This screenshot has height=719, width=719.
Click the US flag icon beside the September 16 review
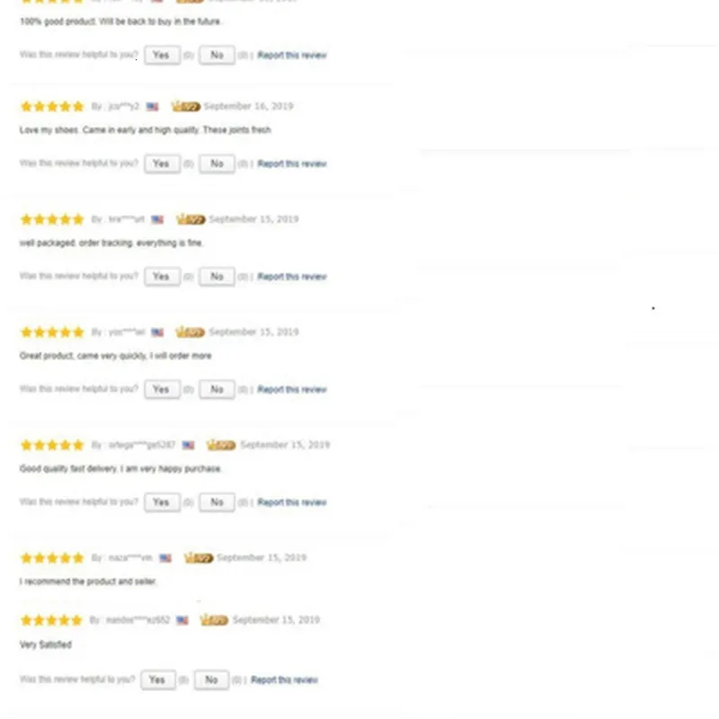tap(152, 107)
